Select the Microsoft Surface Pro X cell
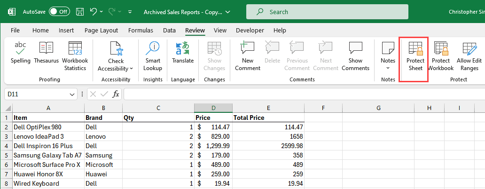 48,165
